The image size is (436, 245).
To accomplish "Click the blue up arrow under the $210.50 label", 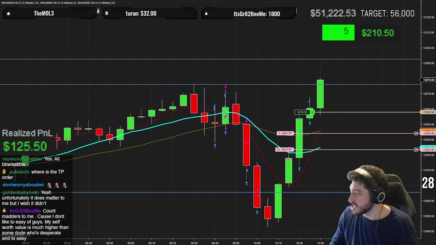I will tap(310, 123).
